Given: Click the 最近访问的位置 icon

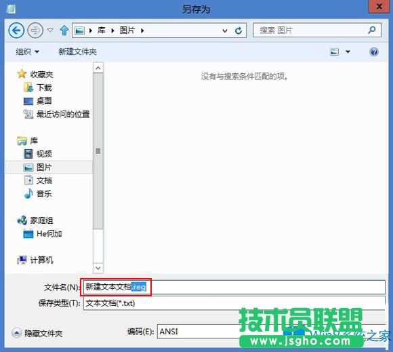Looking at the screenshot, I should [28, 114].
